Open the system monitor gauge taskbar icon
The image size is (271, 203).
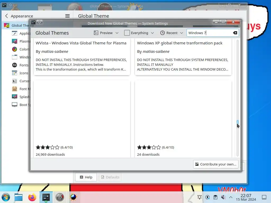[60, 197]
